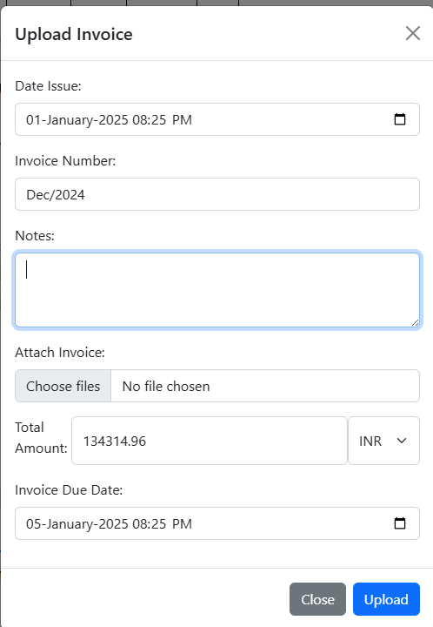Click the Notes box resize grip

click(x=415, y=323)
